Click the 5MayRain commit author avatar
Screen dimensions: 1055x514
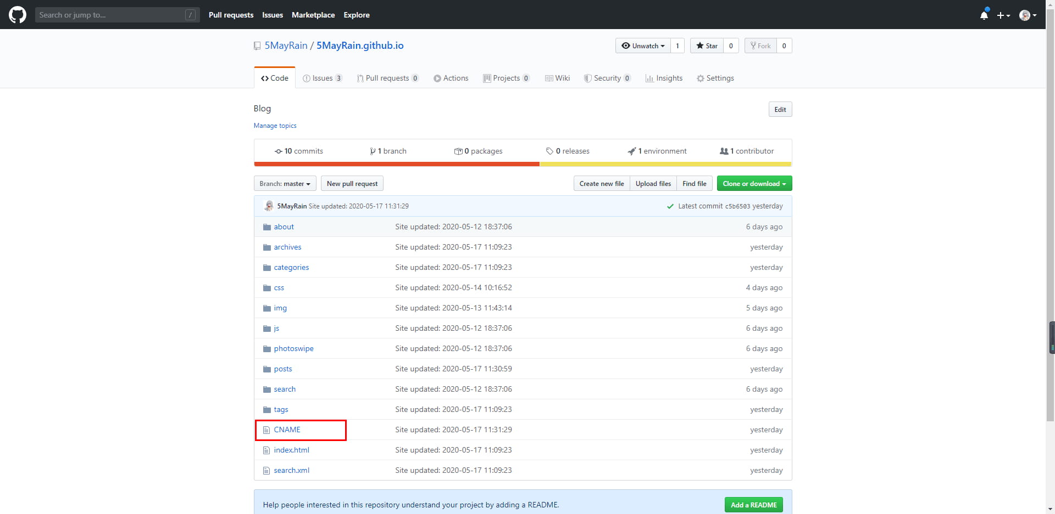click(x=269, y=206)
